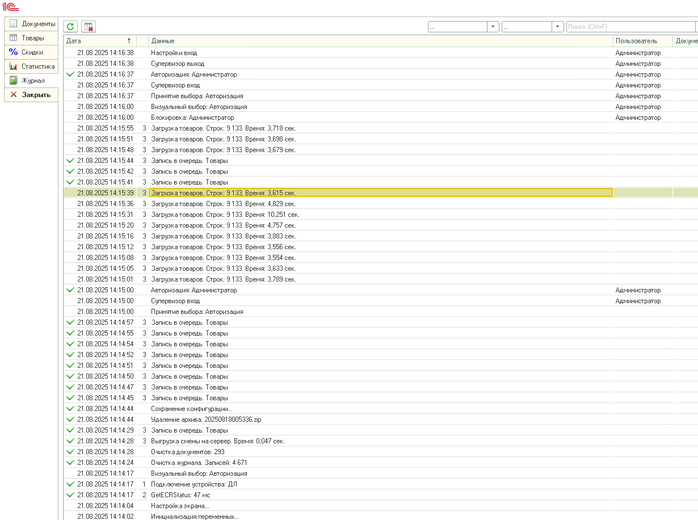Select the Журнал tab
The height and width of the screenshot is (520, 698).
click(31, 81)
